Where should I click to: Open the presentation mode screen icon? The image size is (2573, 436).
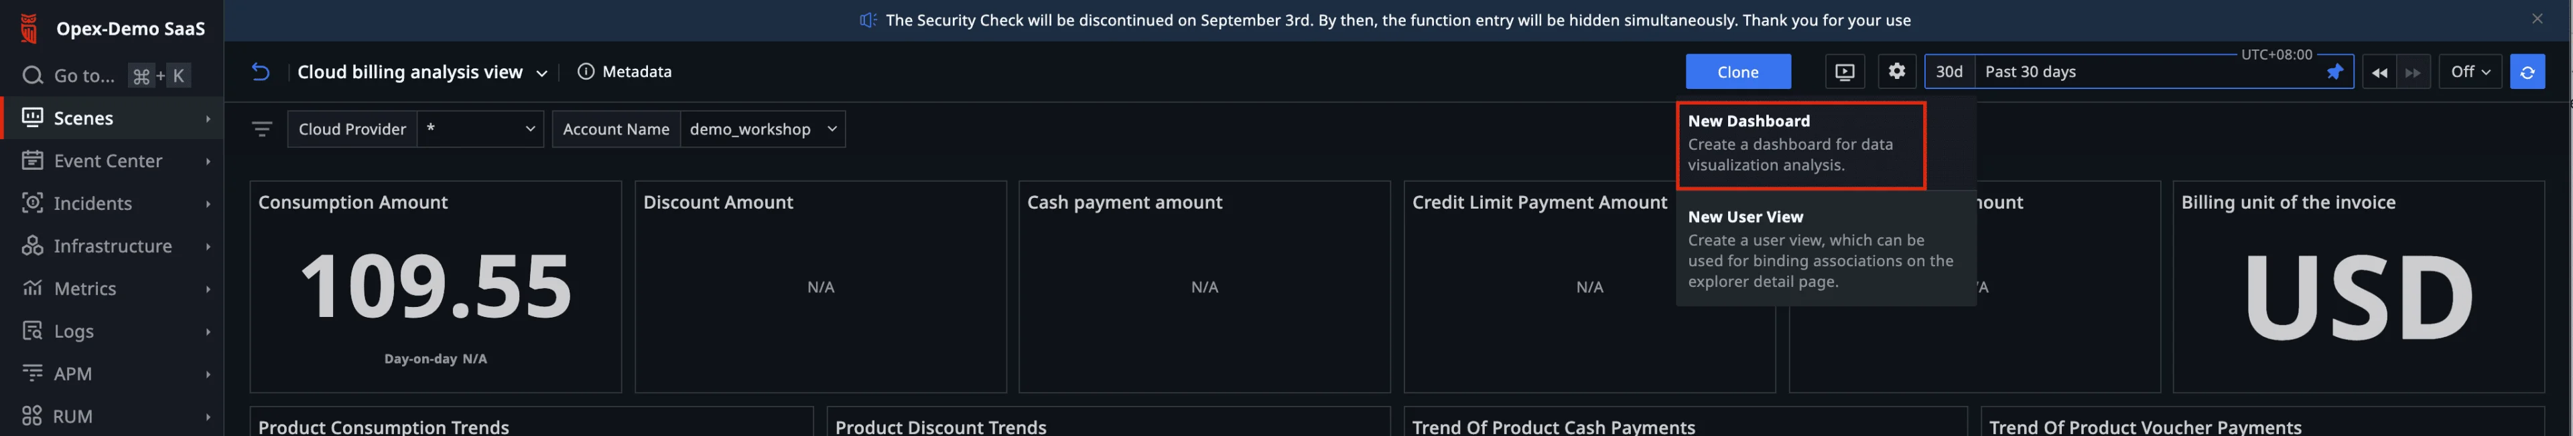[x=1844, y=72]
